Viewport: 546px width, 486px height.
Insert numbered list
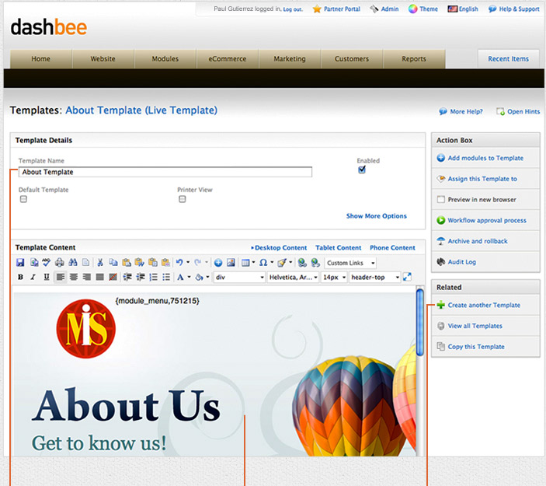[153, 277]
